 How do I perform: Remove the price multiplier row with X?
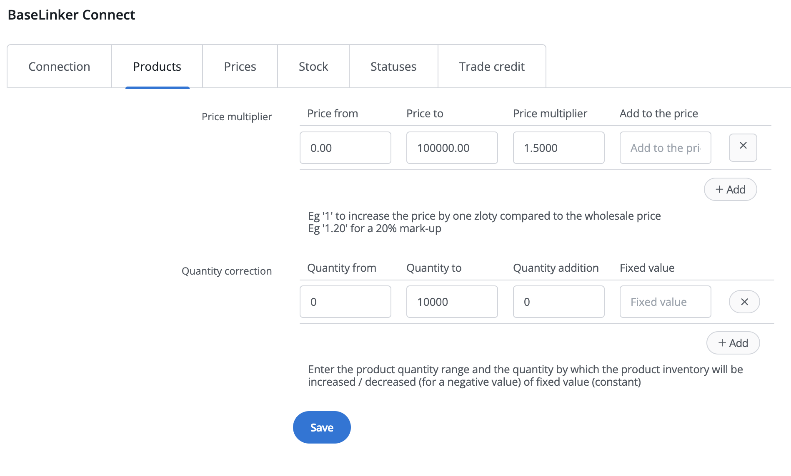tap(743, 147)
